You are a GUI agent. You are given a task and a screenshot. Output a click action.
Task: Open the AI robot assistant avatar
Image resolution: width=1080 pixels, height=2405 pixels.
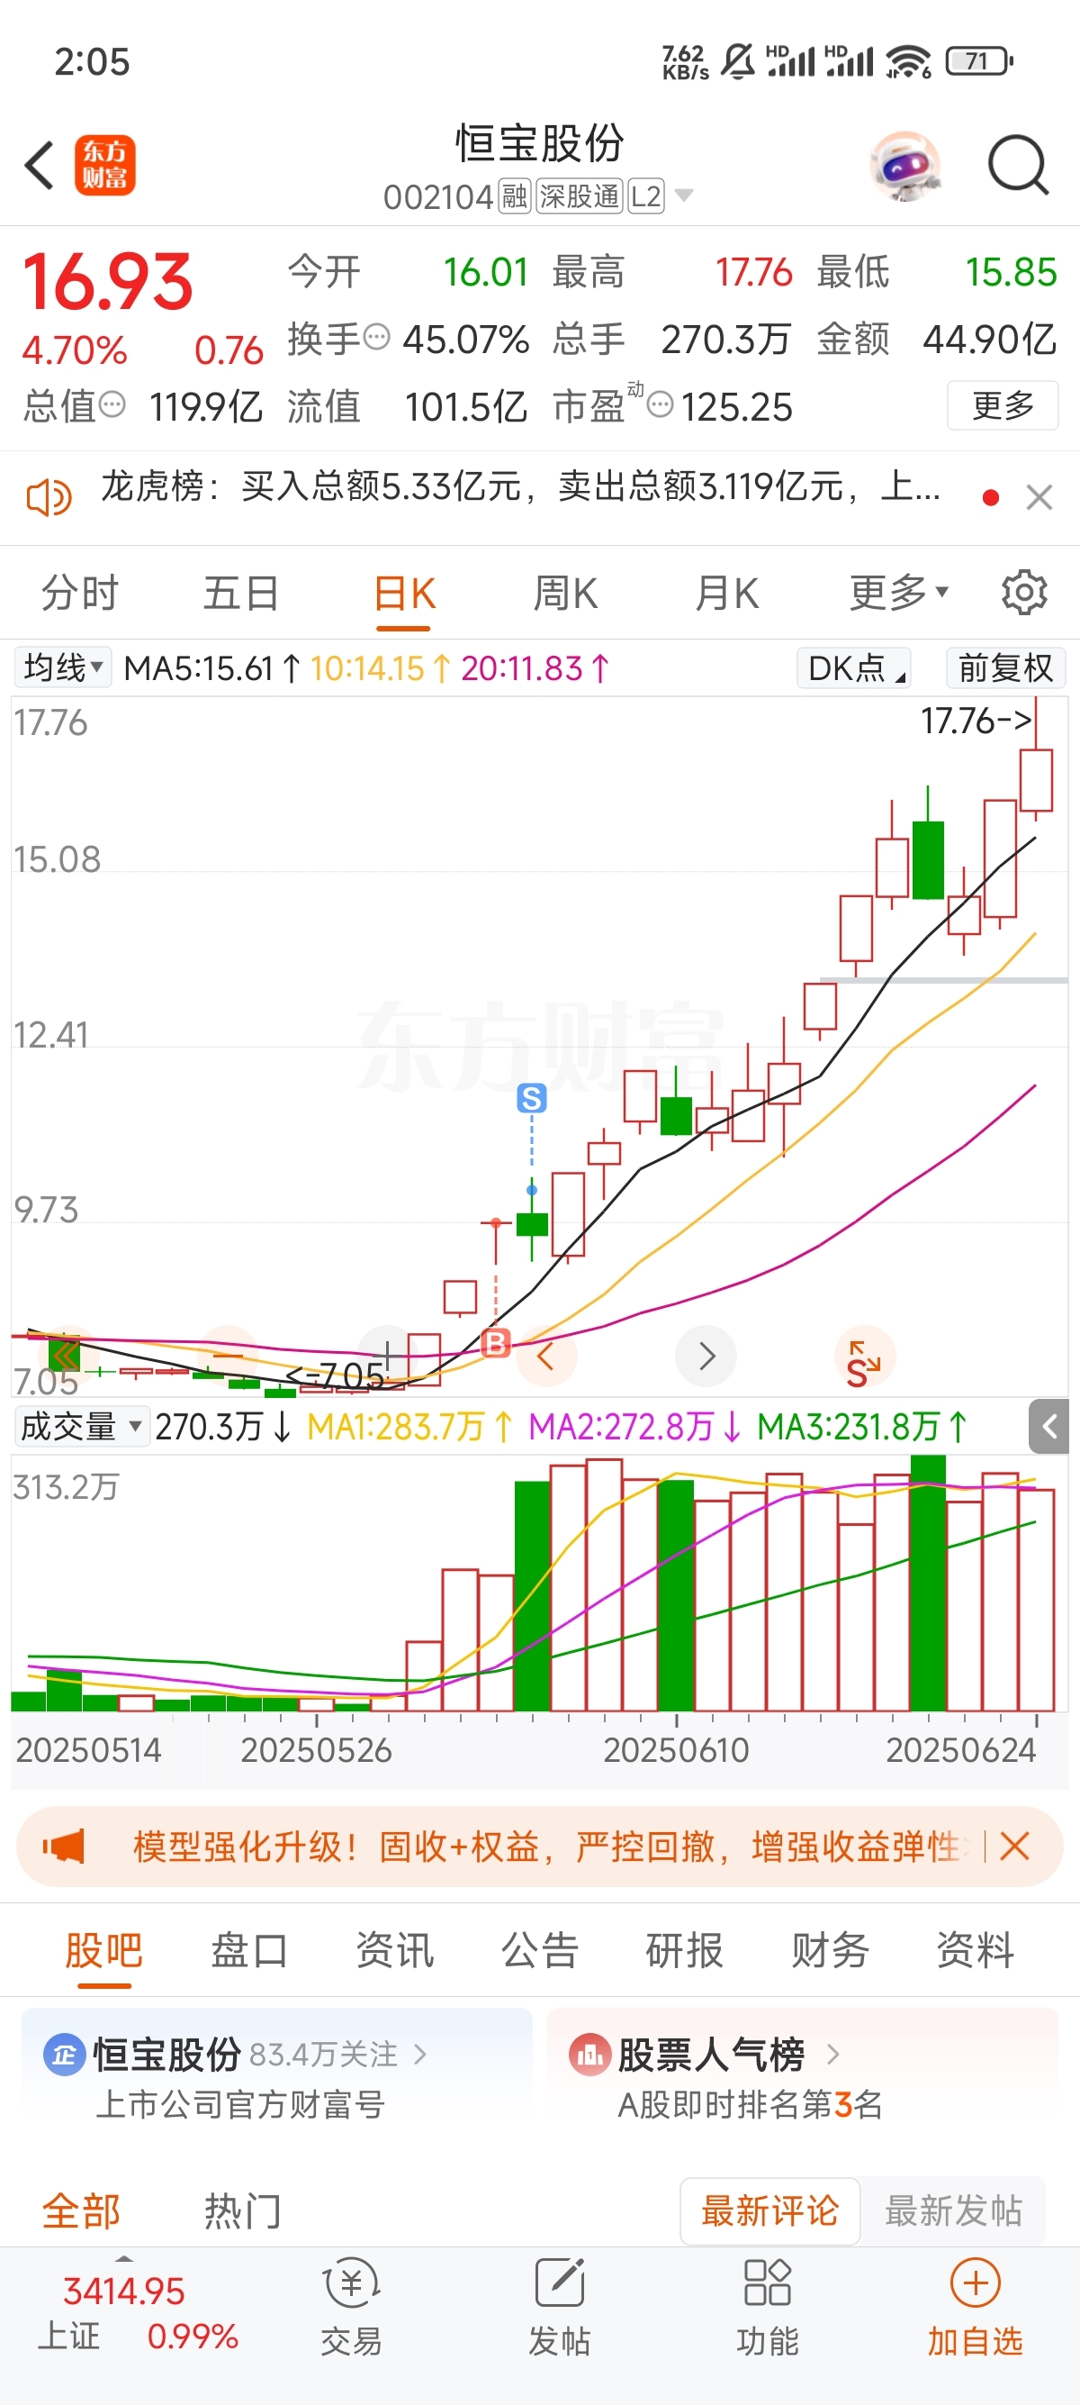click(x=904, y=166)
